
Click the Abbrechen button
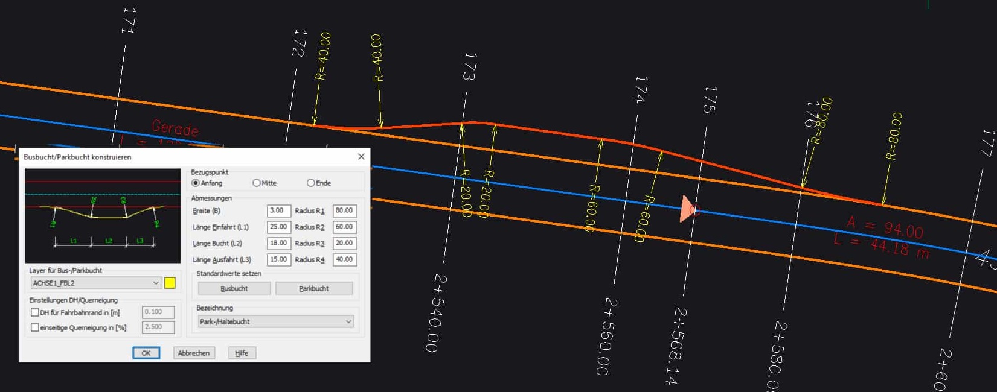tap(194, 353)
